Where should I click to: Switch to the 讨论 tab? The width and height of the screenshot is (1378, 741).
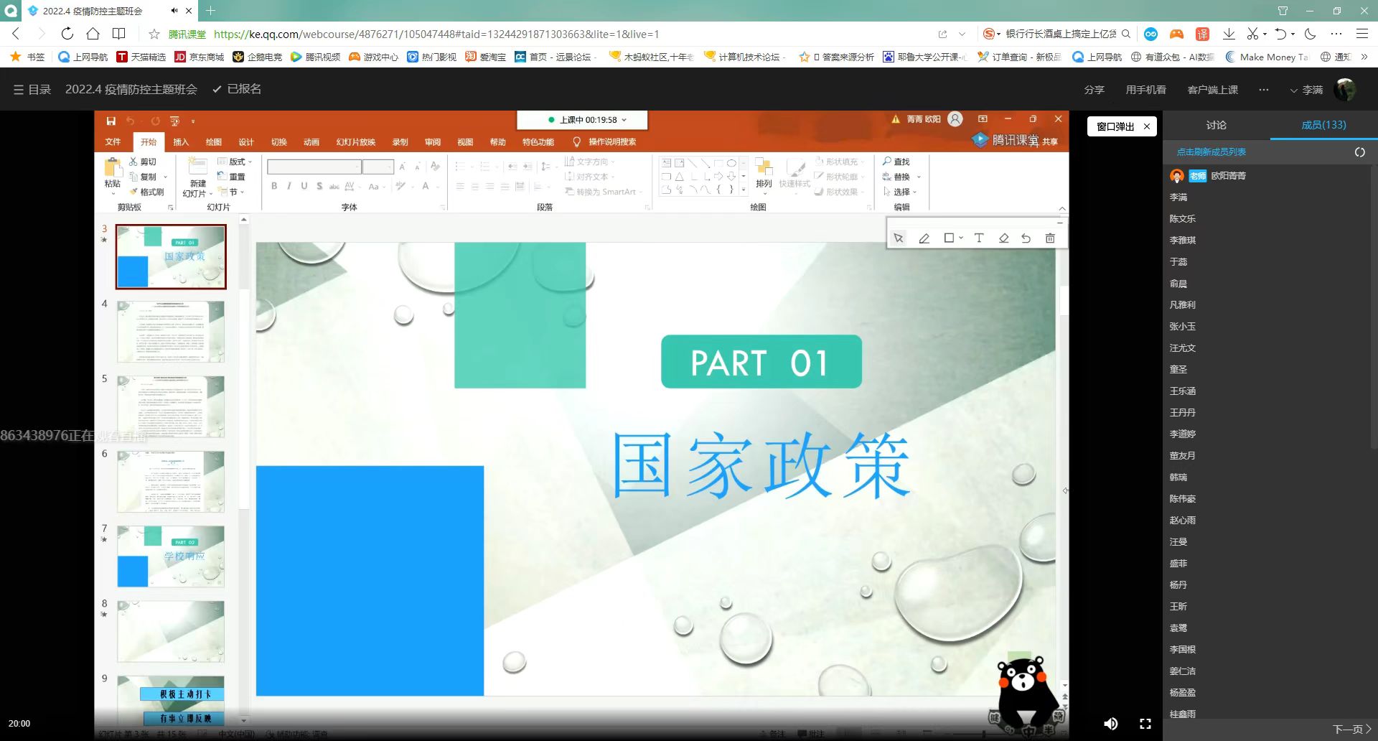[x=1216, y=125]
